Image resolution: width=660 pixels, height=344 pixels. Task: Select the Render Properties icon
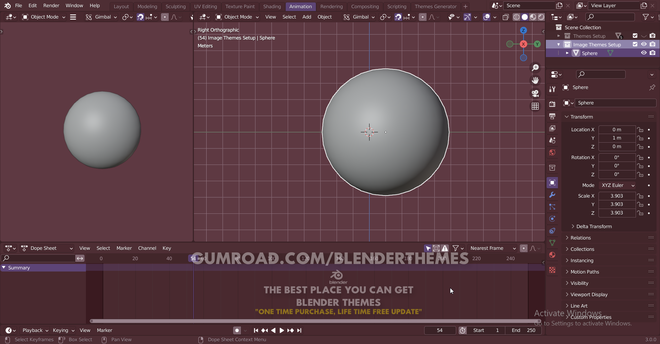click(552, 104)
